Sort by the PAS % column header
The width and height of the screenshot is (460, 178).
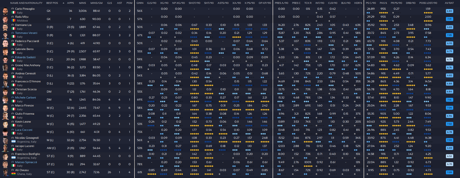pos(383,3)
